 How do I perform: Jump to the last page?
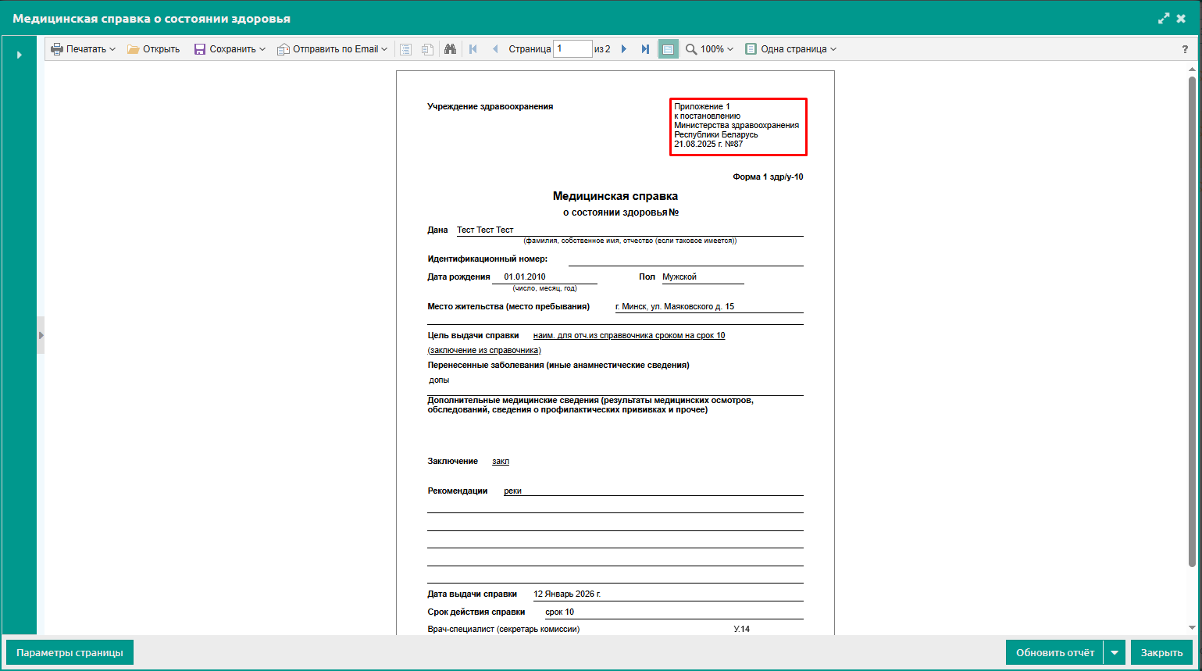coord(645,49)
